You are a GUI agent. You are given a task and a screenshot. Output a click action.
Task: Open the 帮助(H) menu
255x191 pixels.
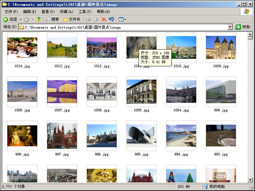(103, 12)
